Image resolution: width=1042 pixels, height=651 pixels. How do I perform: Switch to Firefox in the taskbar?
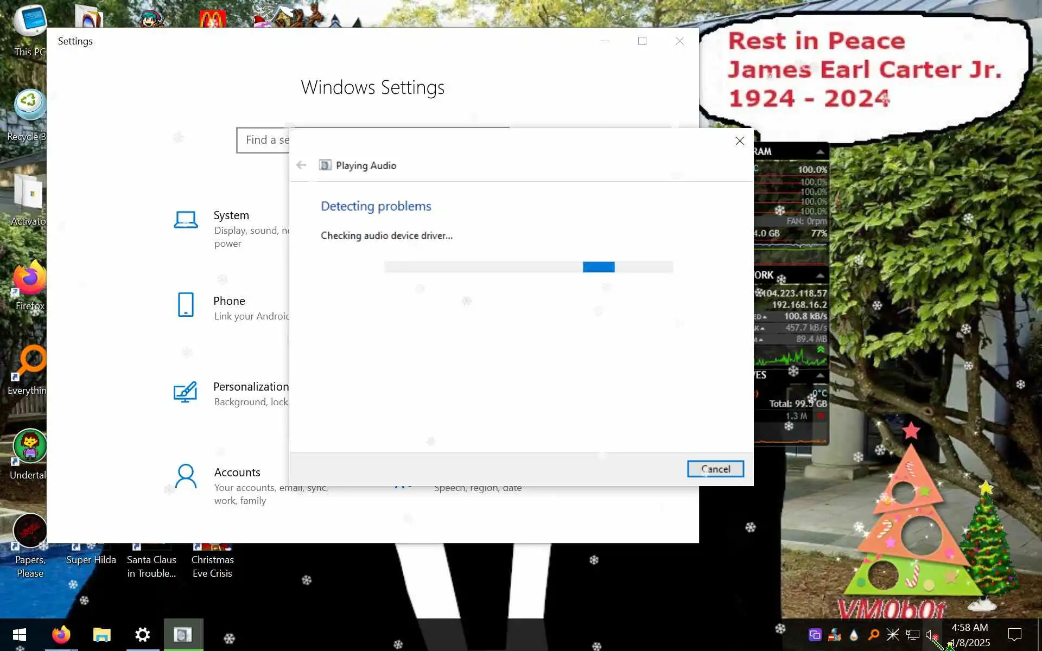point(61,634)
